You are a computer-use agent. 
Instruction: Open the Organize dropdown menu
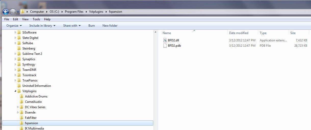point(14,26)
